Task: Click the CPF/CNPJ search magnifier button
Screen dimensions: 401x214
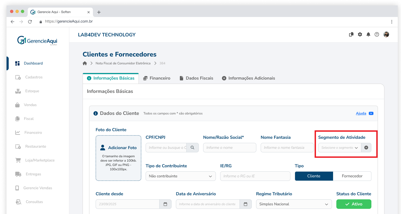Action: coord(193,148)
